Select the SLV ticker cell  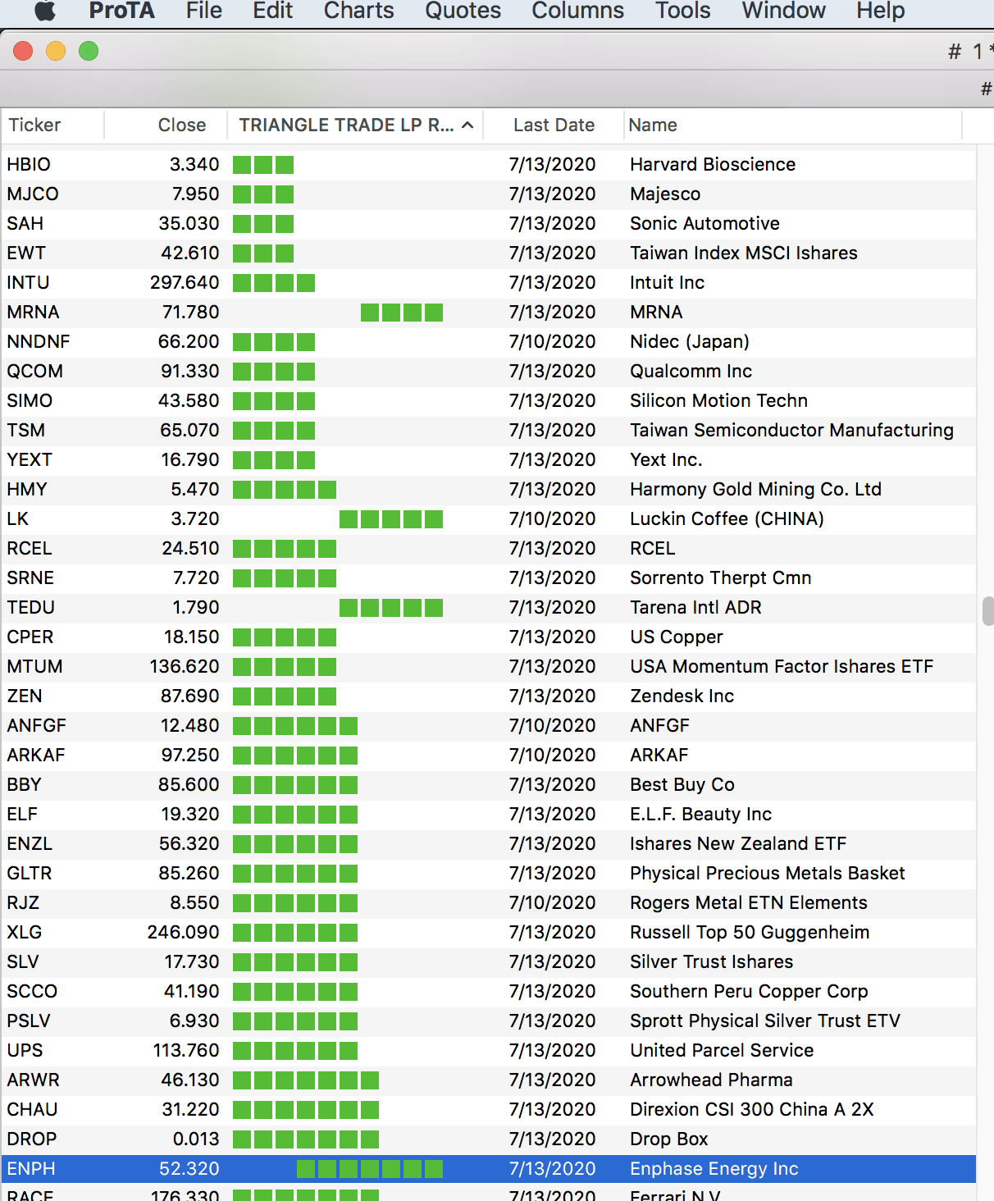pos(23,961)
